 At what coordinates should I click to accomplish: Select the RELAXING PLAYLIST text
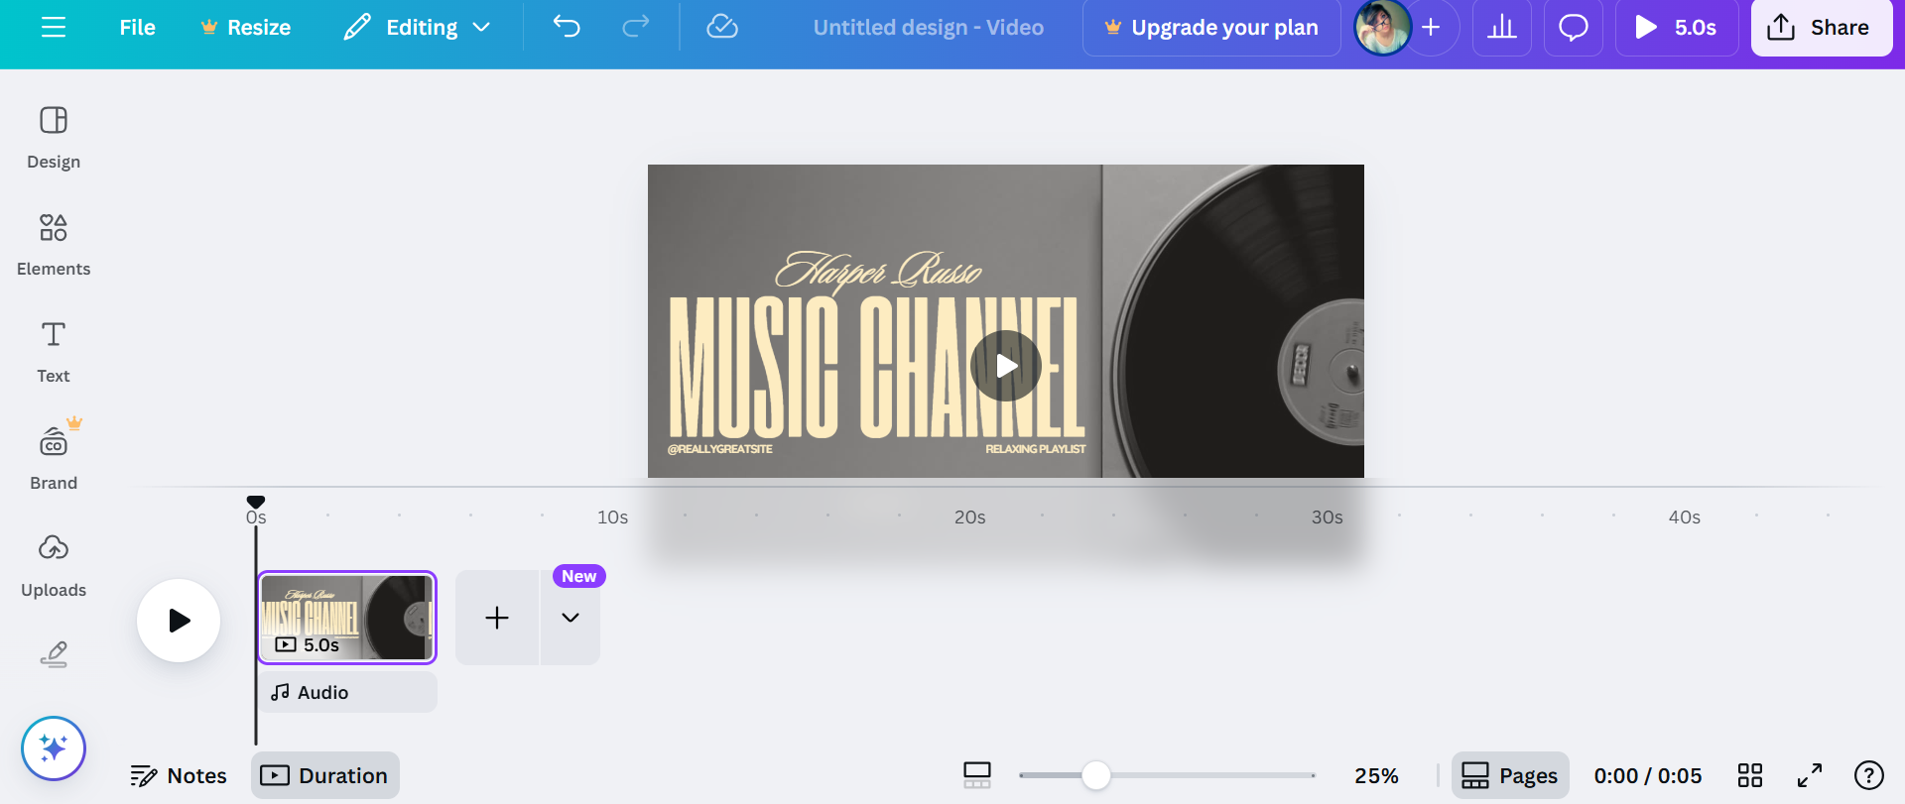1036,449
